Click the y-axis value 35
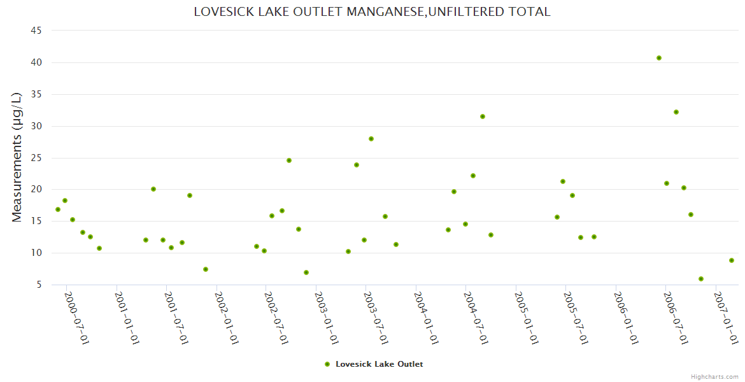Image resolution: width=745 pixels, height=382 pixels. [x=36, y=95]
